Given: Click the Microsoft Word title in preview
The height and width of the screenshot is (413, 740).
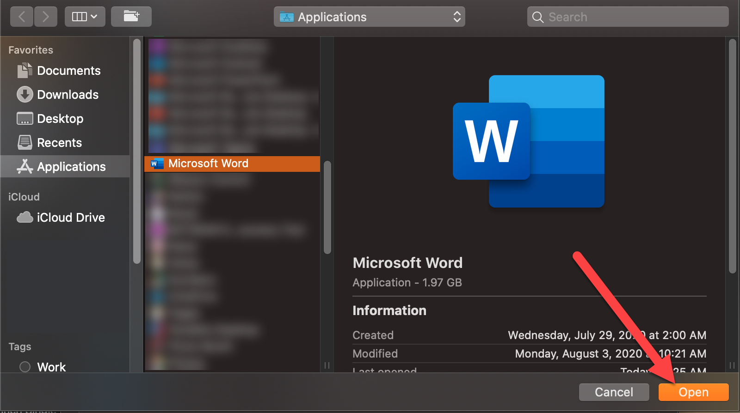Looking at the screenshot, I should coord(407,263).
